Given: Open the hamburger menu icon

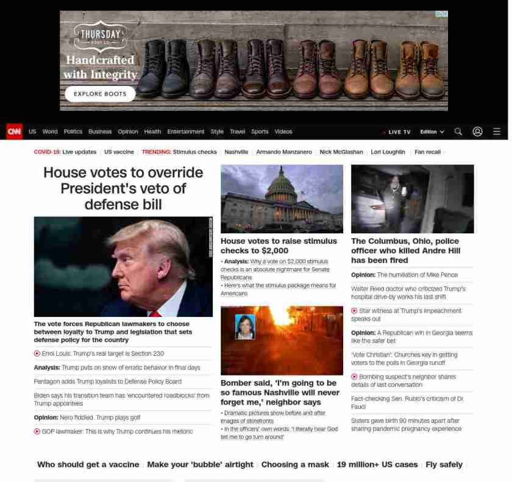Looking at the screenshot, I should click(497, 132).
